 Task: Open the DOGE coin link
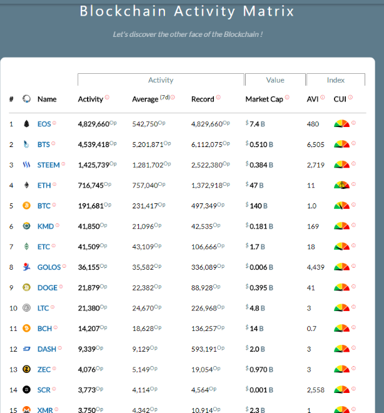pos(48,288)
